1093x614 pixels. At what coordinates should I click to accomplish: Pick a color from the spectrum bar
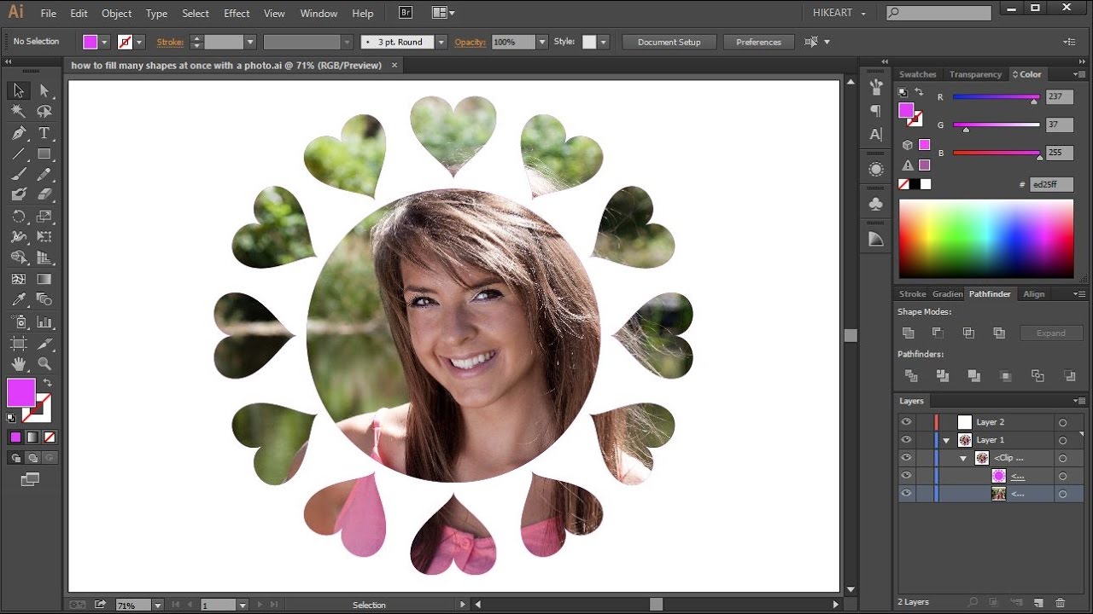tap(985, 239)
